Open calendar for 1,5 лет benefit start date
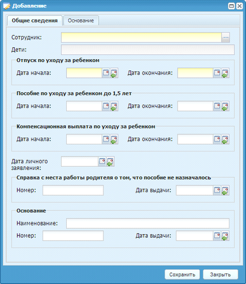Viewport: 246px width, 284px height. tap(106, 106)
